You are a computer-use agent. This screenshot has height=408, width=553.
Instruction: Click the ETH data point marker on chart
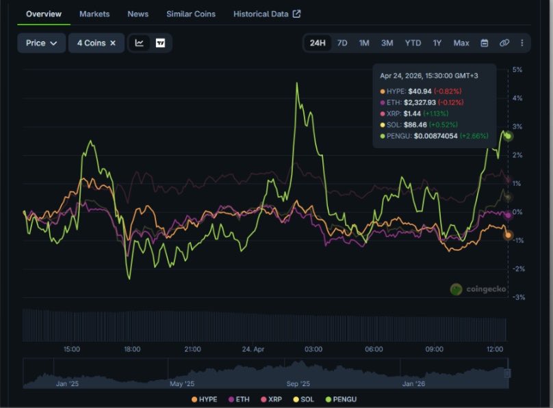[x=508, y=215]
